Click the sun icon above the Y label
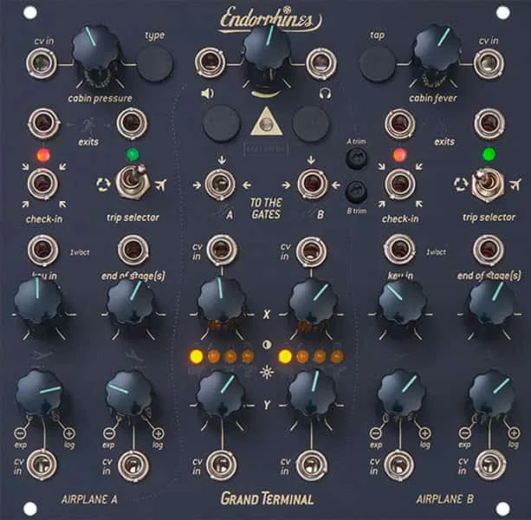531x520 pixels. coord(267,373)
